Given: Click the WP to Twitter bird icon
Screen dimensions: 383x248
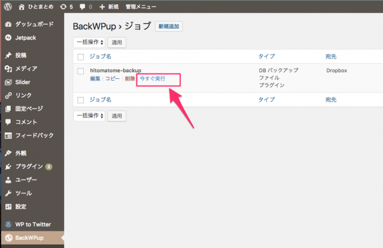Looking at the screenshot, I should tap(8, 224).
